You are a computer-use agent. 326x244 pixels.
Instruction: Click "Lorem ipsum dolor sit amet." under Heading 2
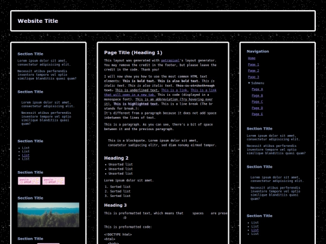129,181
